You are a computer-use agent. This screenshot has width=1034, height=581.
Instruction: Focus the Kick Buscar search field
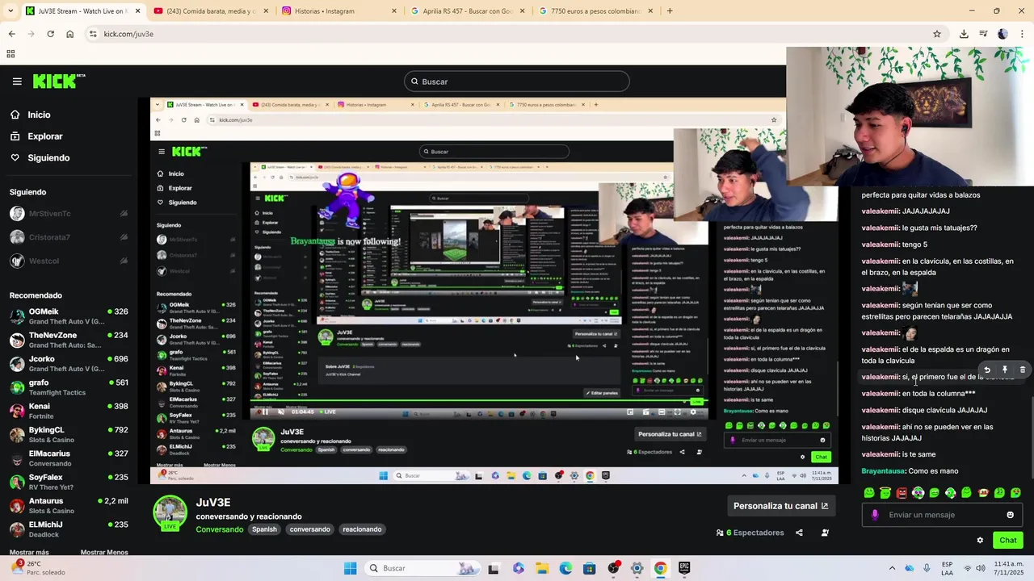click(517, 82)
